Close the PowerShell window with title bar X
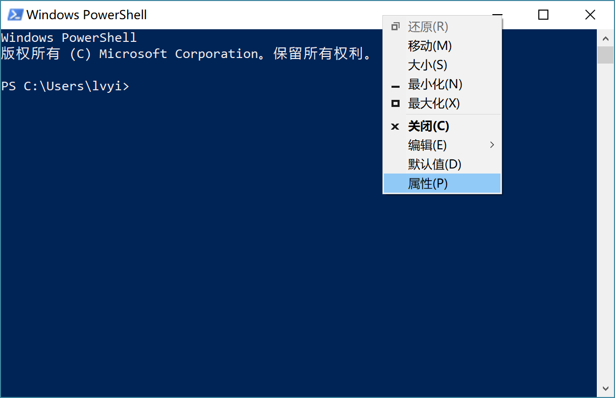 (x=590, y=15)
